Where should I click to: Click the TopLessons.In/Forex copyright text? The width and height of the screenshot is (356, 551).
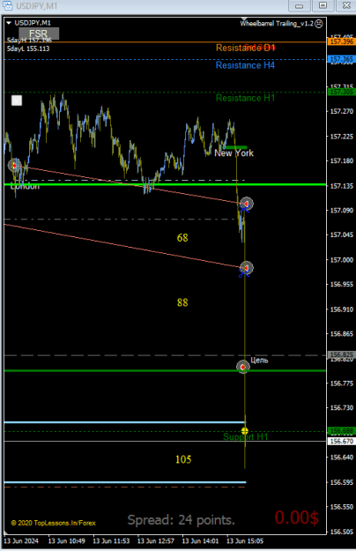54,523
